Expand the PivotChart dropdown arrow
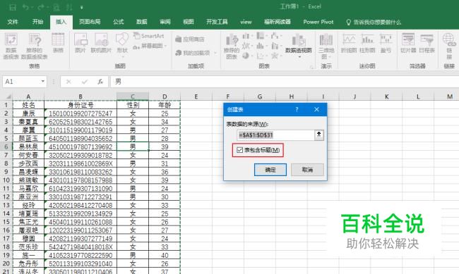Screen dimensions: 459x274 [x=299, y=56]
